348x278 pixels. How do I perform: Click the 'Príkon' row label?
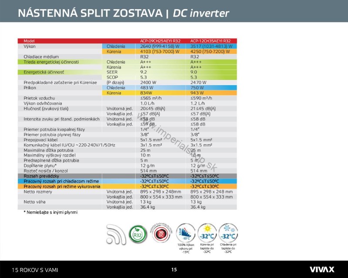(x=30, y=88)
